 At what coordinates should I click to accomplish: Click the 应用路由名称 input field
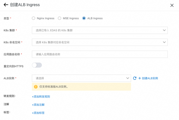[100, 54]
